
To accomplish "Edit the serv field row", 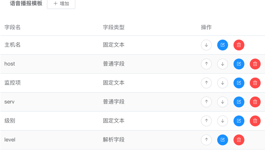I will pos(239,102).
